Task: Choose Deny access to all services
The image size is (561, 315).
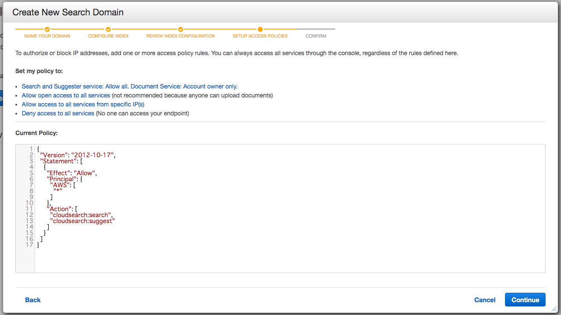Action: pyautogui.click(x=58, y=113)
